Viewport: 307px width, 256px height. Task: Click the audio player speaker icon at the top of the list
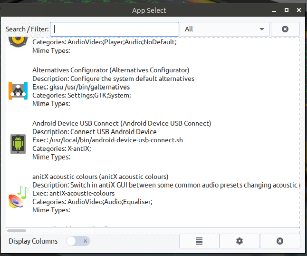tap(18, 42)
